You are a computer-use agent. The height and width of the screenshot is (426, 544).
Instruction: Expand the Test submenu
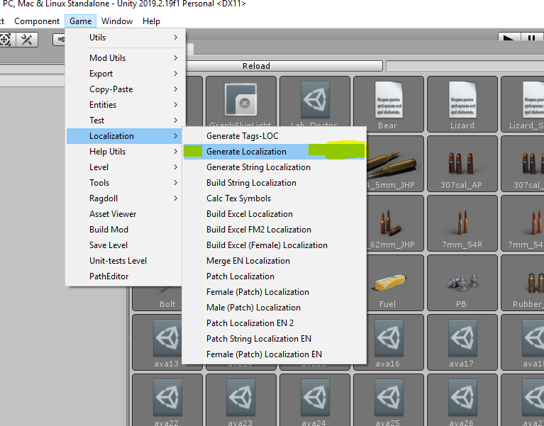[124, 120]
